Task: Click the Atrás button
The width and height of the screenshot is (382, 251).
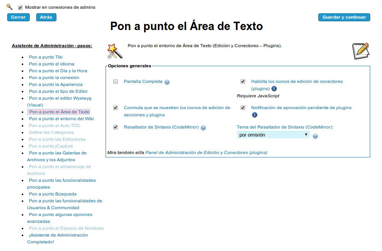Action: pyautogui.click(x=46, y=17)
